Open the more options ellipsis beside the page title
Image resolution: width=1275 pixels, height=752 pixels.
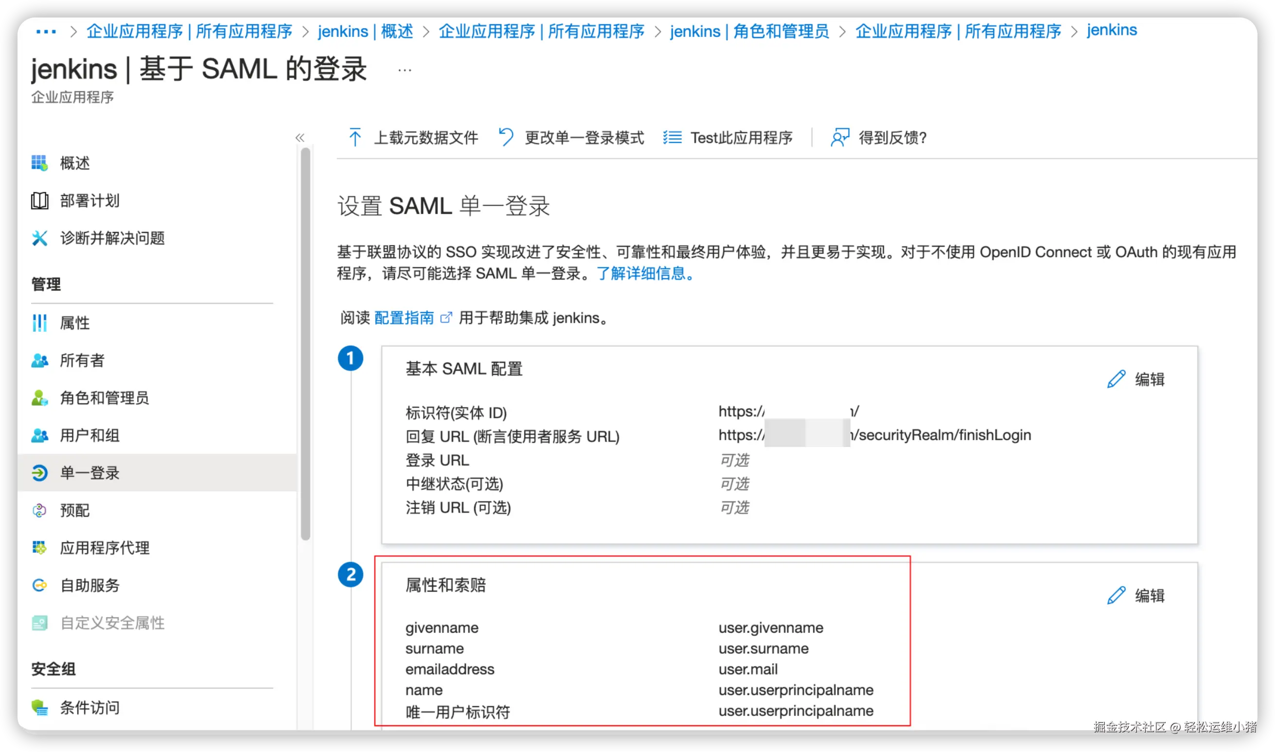coord(404,70)
